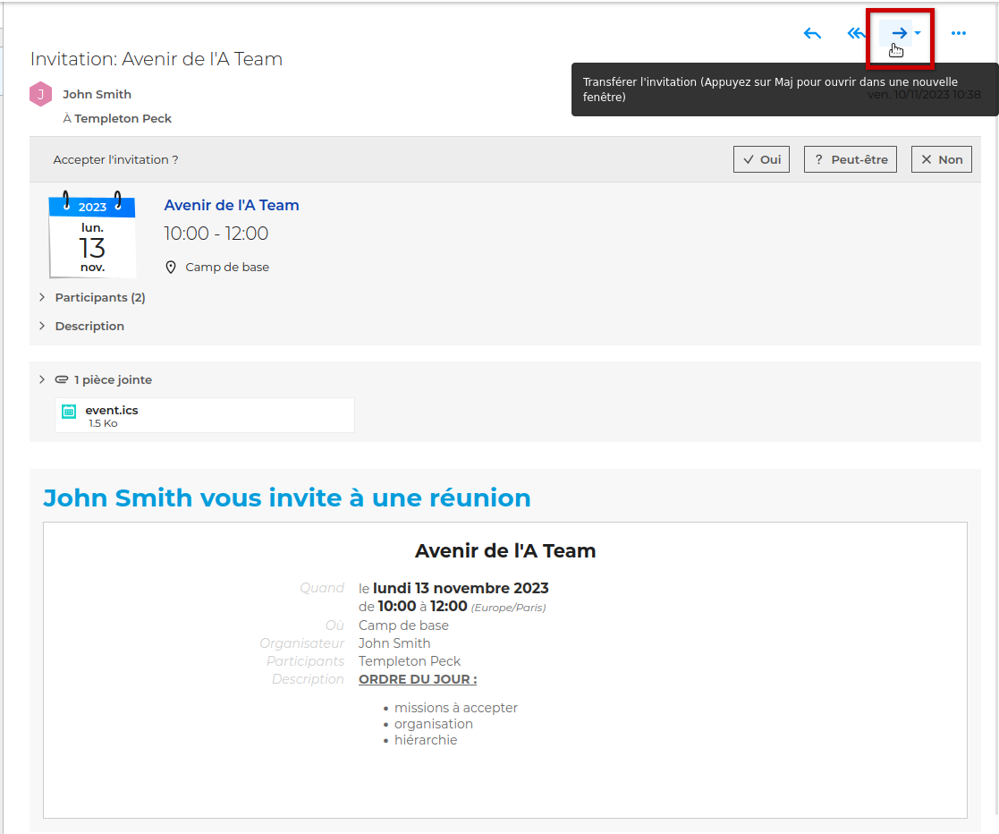Decline the invitation with Non
999x834 pixels.
point(941,159)
